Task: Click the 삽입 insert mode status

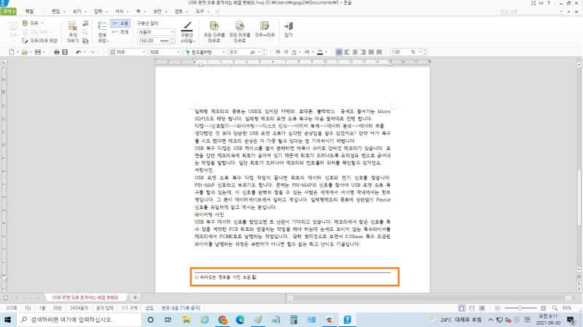Action: tap(149, 308)
